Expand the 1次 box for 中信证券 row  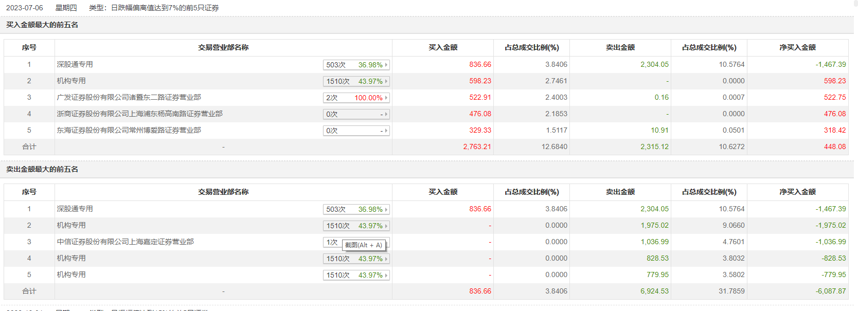332,242
